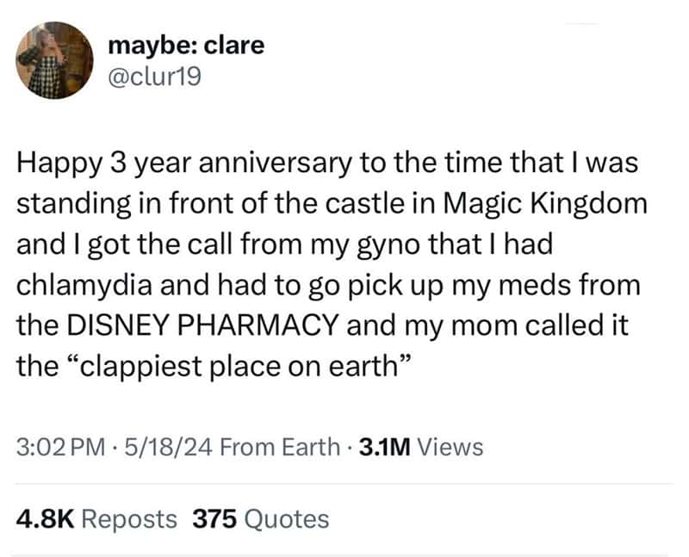Select the From Earth location label
Image resolution: width=689 pixels, height=557 pixels.
click(281, 447)
